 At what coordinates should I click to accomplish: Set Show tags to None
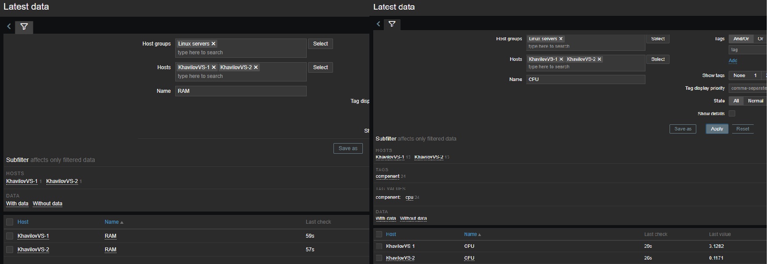(739, 75)
